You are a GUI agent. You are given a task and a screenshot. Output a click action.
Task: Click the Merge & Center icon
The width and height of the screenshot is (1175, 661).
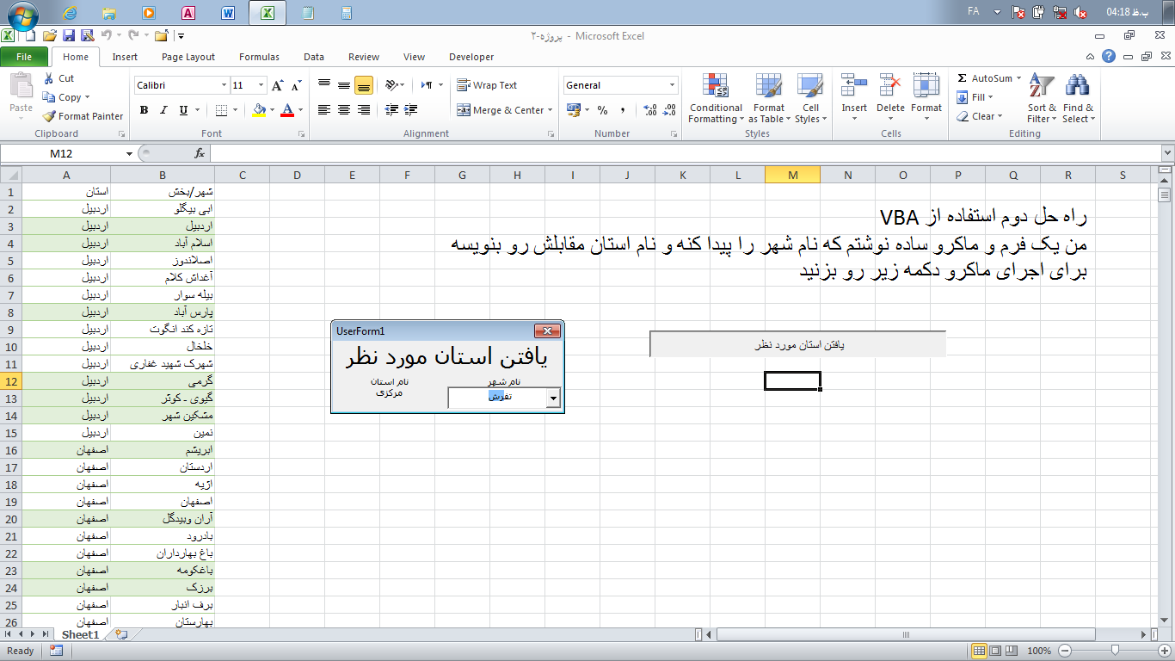click(x=502, y=110)
